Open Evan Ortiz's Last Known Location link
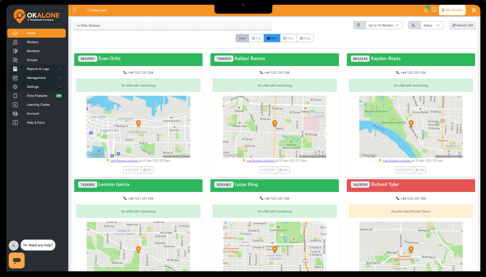 [124, 160]
